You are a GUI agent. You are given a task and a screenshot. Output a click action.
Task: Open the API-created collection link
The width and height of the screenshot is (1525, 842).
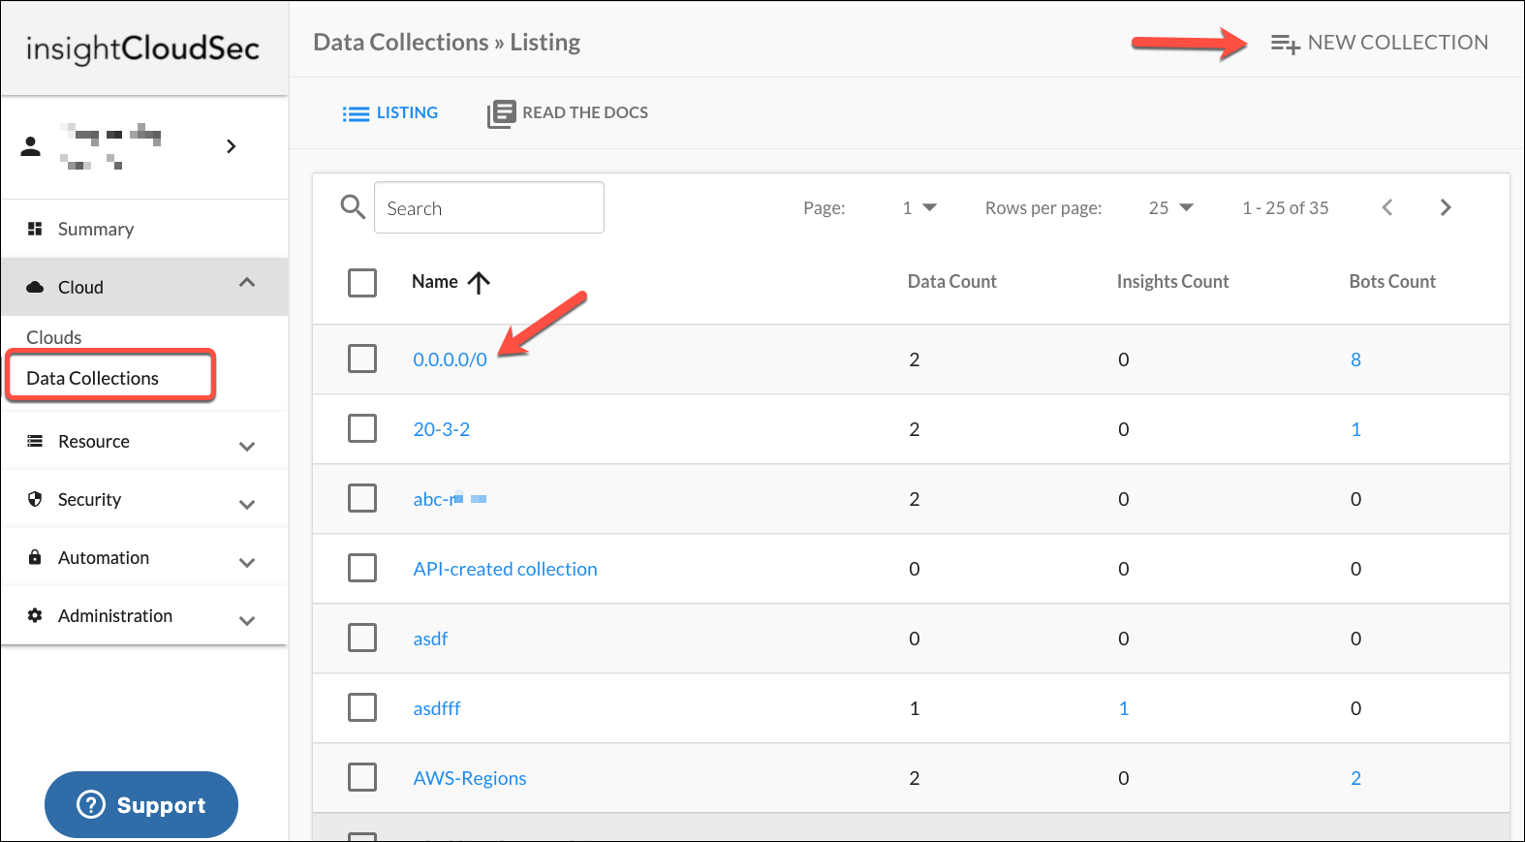pyautogui.click(x=506, y=569)
